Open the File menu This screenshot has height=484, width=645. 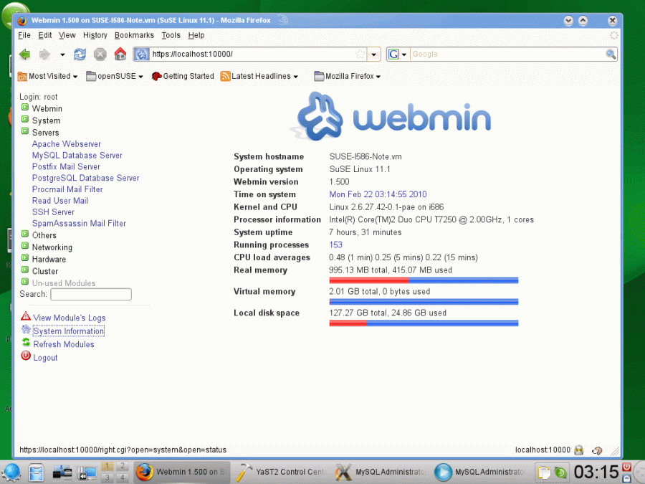pyautogui.click(x=24, y=35)
